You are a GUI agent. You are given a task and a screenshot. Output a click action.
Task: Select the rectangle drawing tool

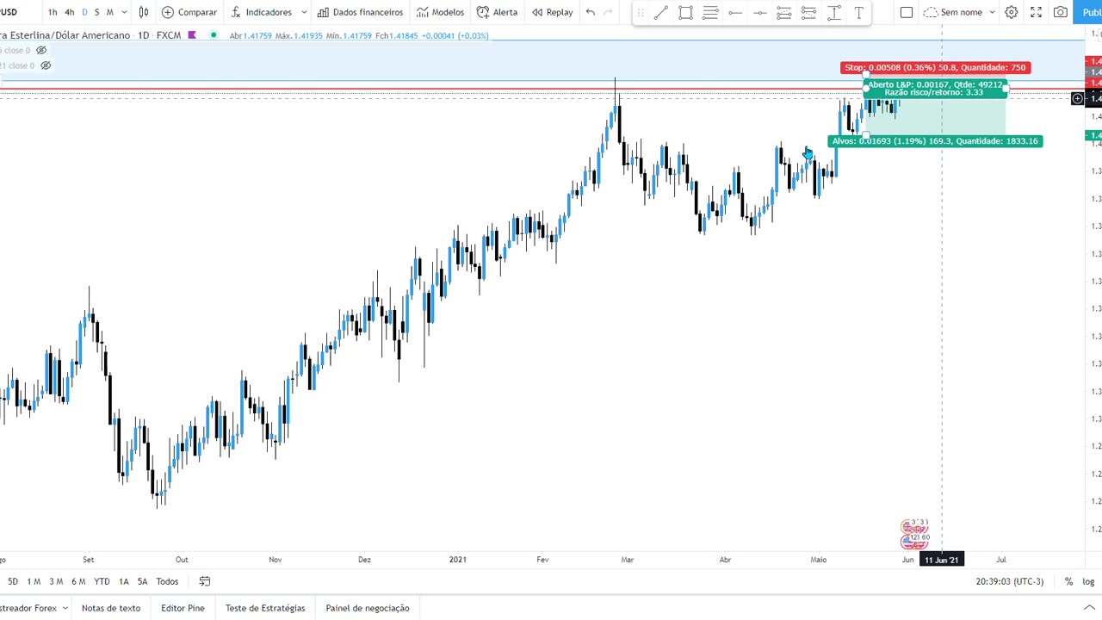pyautogui.click(x=685, y=12)
